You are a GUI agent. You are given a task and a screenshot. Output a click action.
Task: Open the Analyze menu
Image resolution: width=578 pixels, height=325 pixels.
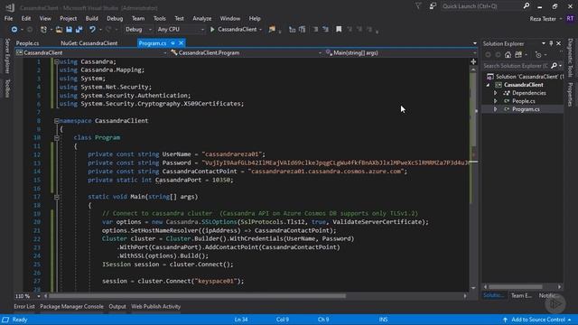202,18
